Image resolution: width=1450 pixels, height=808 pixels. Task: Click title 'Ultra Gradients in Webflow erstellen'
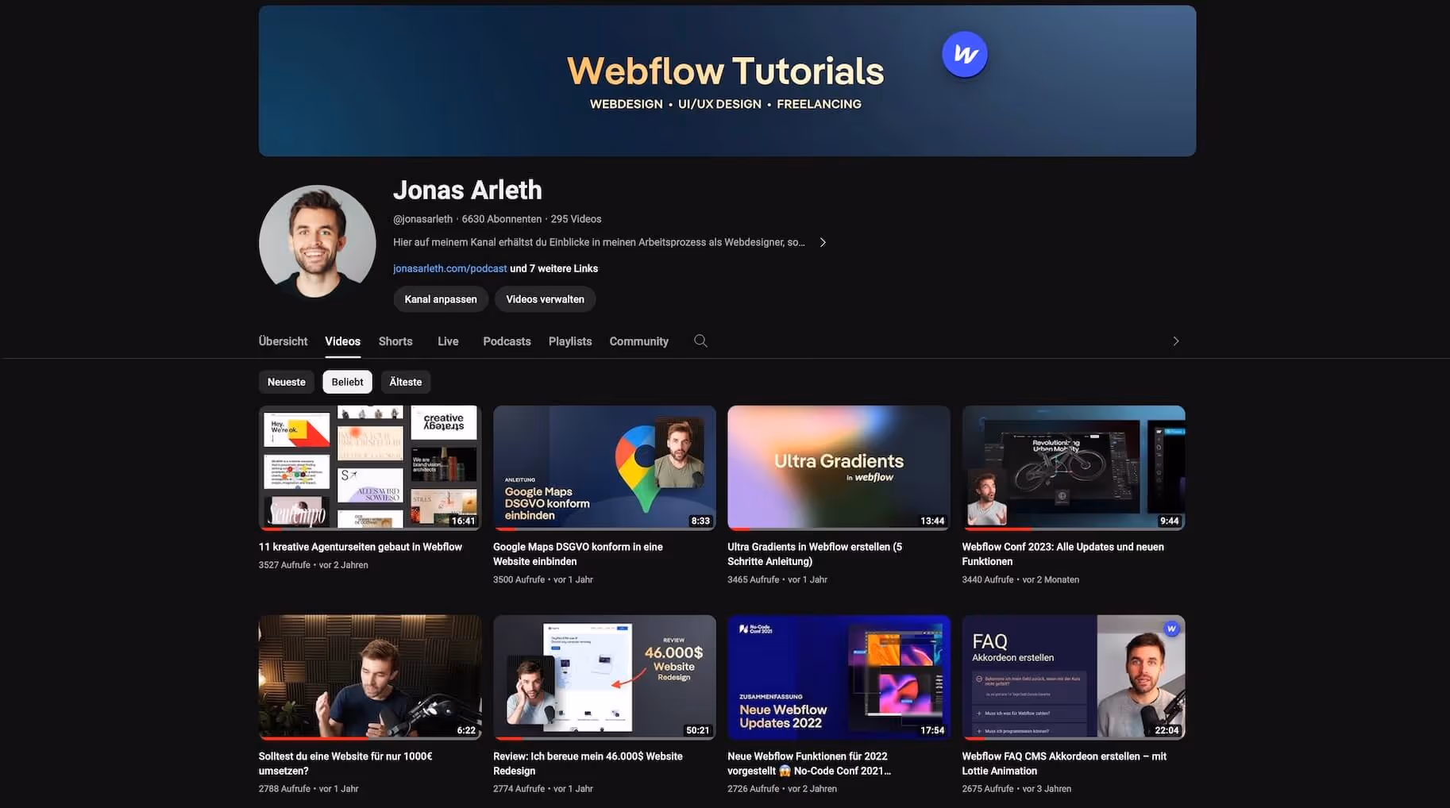point(815,554)
